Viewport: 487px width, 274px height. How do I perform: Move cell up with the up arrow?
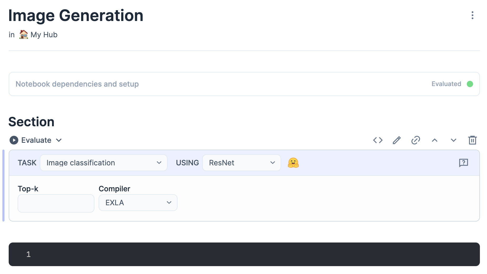click(434, 140)
